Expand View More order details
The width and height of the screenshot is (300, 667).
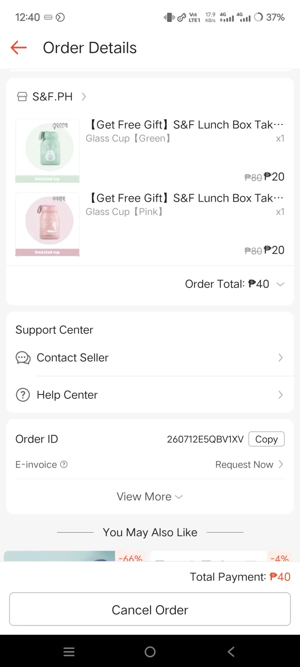[x=150, y=497]
